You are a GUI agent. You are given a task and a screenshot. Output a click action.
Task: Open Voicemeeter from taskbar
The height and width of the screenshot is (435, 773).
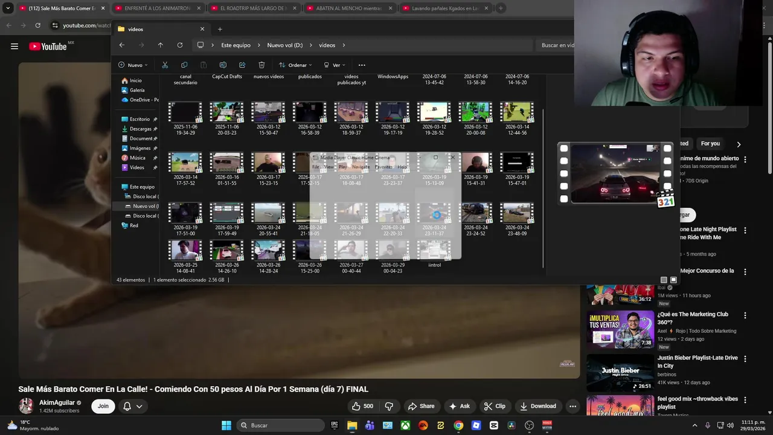[547, 425]
